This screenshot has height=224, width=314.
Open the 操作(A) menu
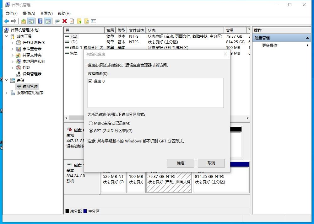click(x=29, y=13)
